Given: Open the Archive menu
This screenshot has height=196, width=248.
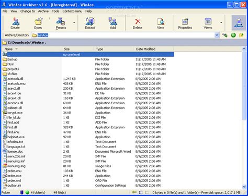Looking at the screenshot, I should coord(43,11).
